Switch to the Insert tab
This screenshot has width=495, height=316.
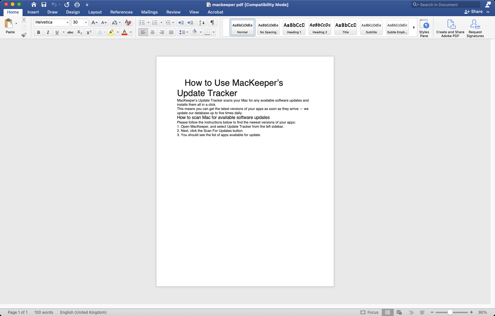tap(33, 12)
